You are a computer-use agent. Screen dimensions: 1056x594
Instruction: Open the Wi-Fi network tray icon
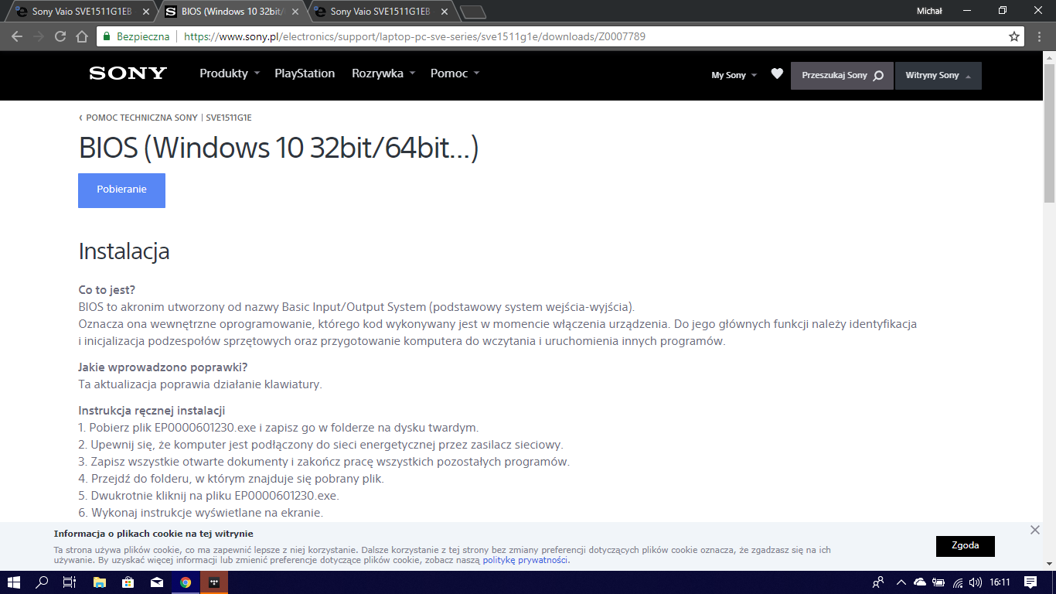[x=958, y=582]
